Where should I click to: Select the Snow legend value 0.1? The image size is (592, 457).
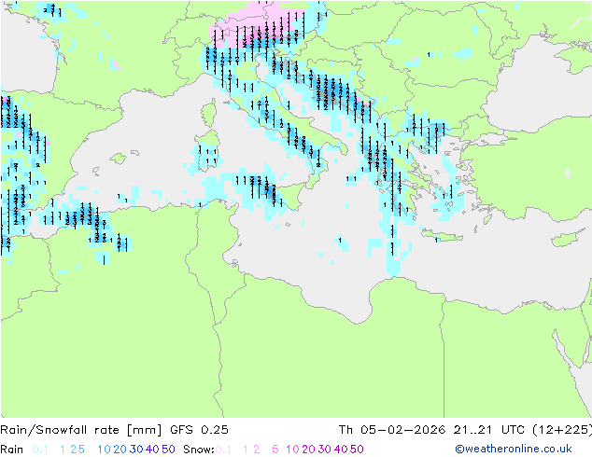pos(223,450)
